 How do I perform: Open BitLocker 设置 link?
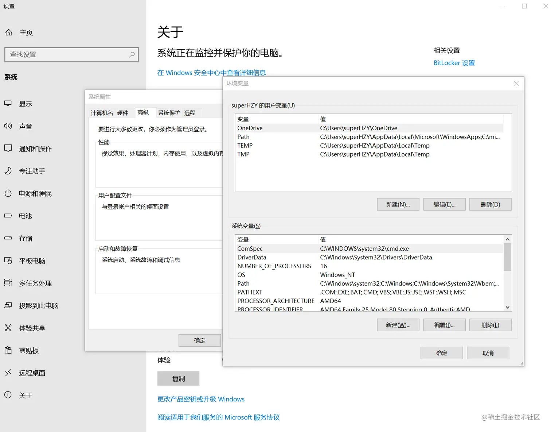[x=454, y=62]
